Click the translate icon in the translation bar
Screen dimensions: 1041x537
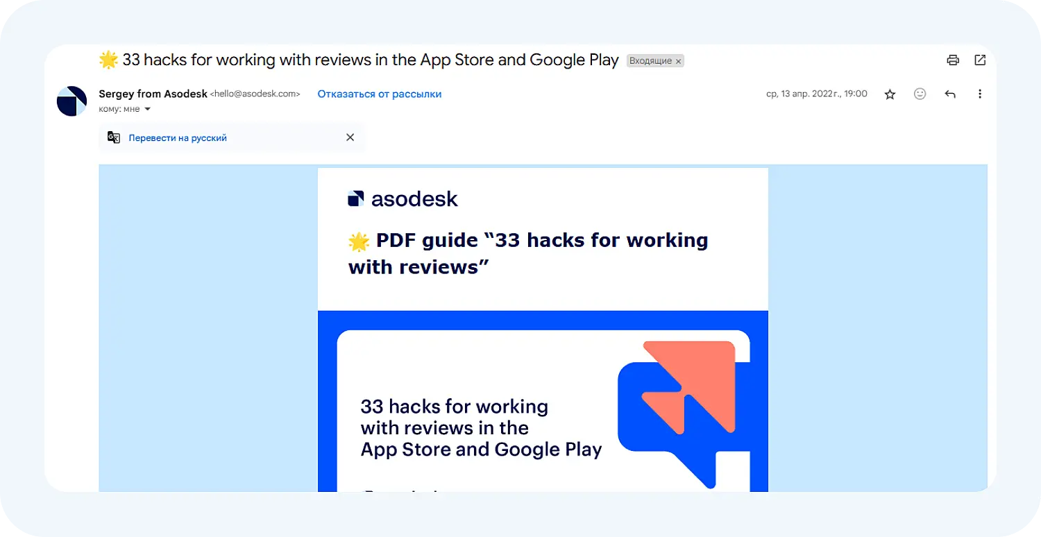tap(114, 137)
